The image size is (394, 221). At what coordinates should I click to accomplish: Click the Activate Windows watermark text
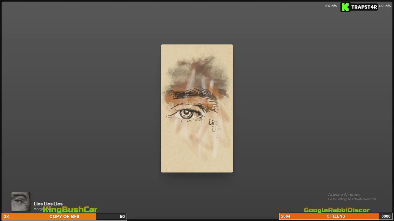tap(344, 194)
